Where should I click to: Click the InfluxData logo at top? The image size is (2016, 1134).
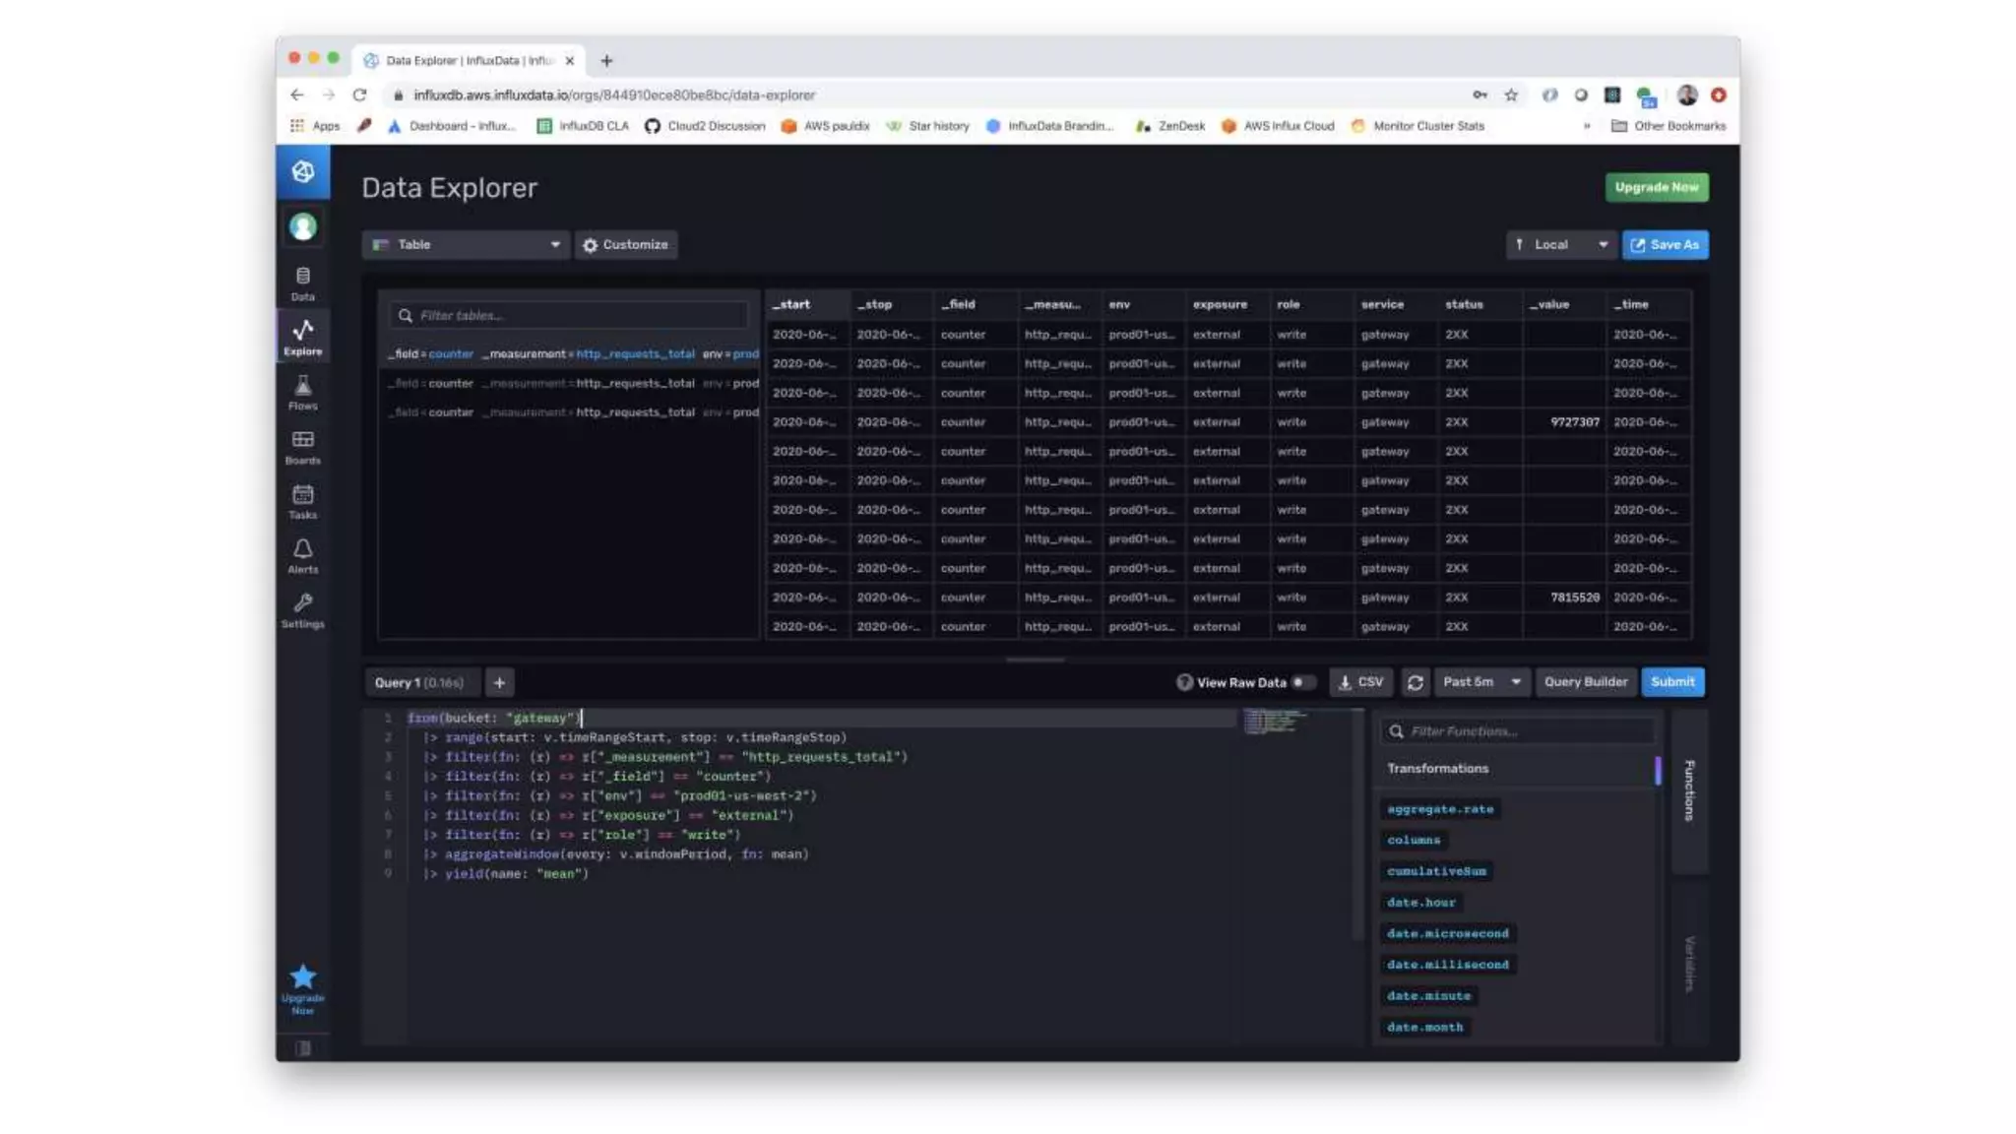[x=303, y=171]
